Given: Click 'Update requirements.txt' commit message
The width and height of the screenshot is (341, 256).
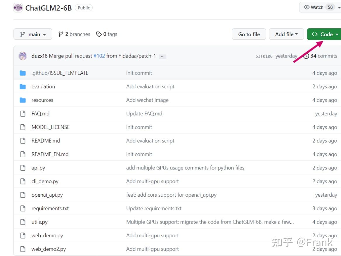Looking at the screenshot, I should [154, 208].
